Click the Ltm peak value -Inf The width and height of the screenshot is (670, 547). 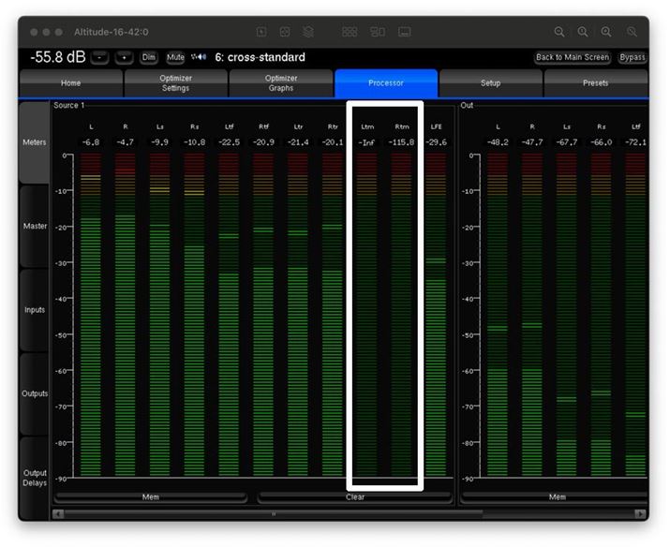pyautogui.click(x=366, y=142)
